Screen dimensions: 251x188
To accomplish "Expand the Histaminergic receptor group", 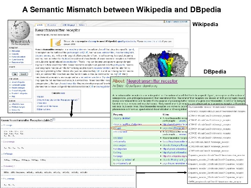I will [9, 179].
